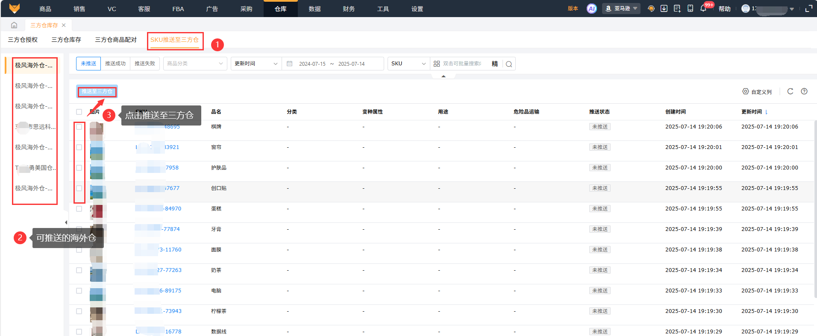Open the help question mark icon

pos(804,91)
